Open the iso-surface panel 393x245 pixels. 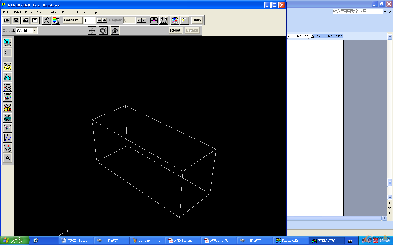click(7, 77)
